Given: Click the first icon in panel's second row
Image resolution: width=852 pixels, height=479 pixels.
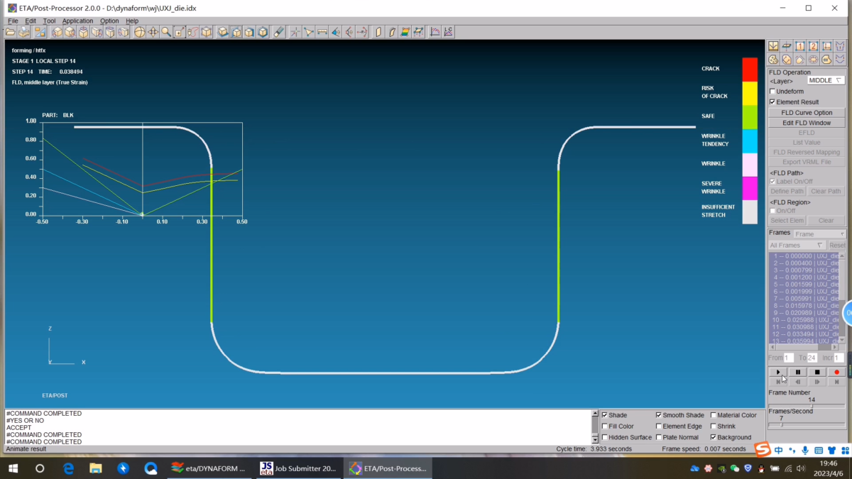Looking at the screenshot, I should coord(773,60).
